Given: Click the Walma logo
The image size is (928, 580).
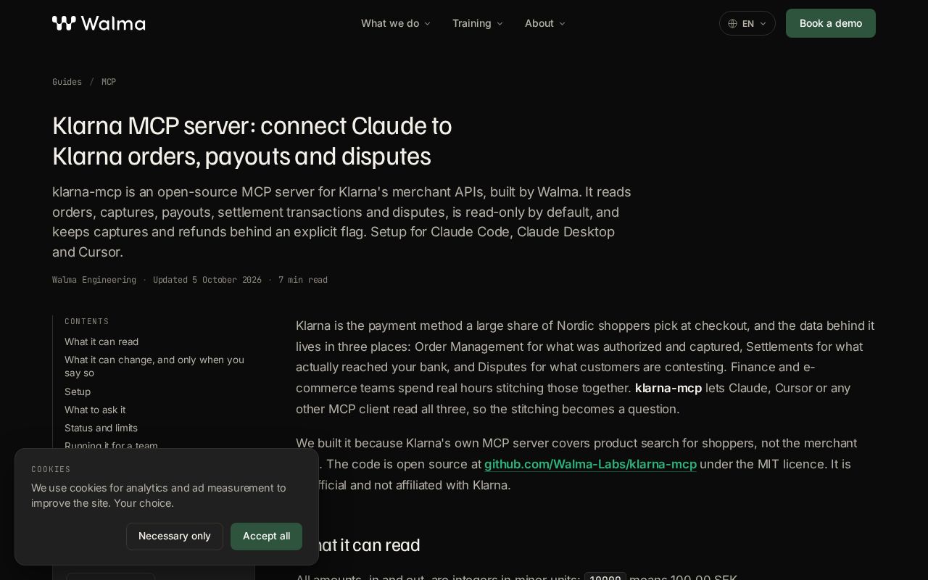Looking at the screenshot, I should tap(99, 23).
